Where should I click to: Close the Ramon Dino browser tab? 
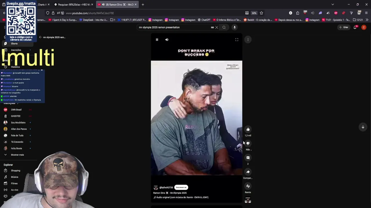coord(135,5)
